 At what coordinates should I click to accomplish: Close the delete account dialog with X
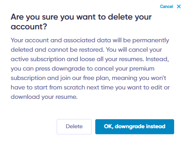[x=179, y=6]
